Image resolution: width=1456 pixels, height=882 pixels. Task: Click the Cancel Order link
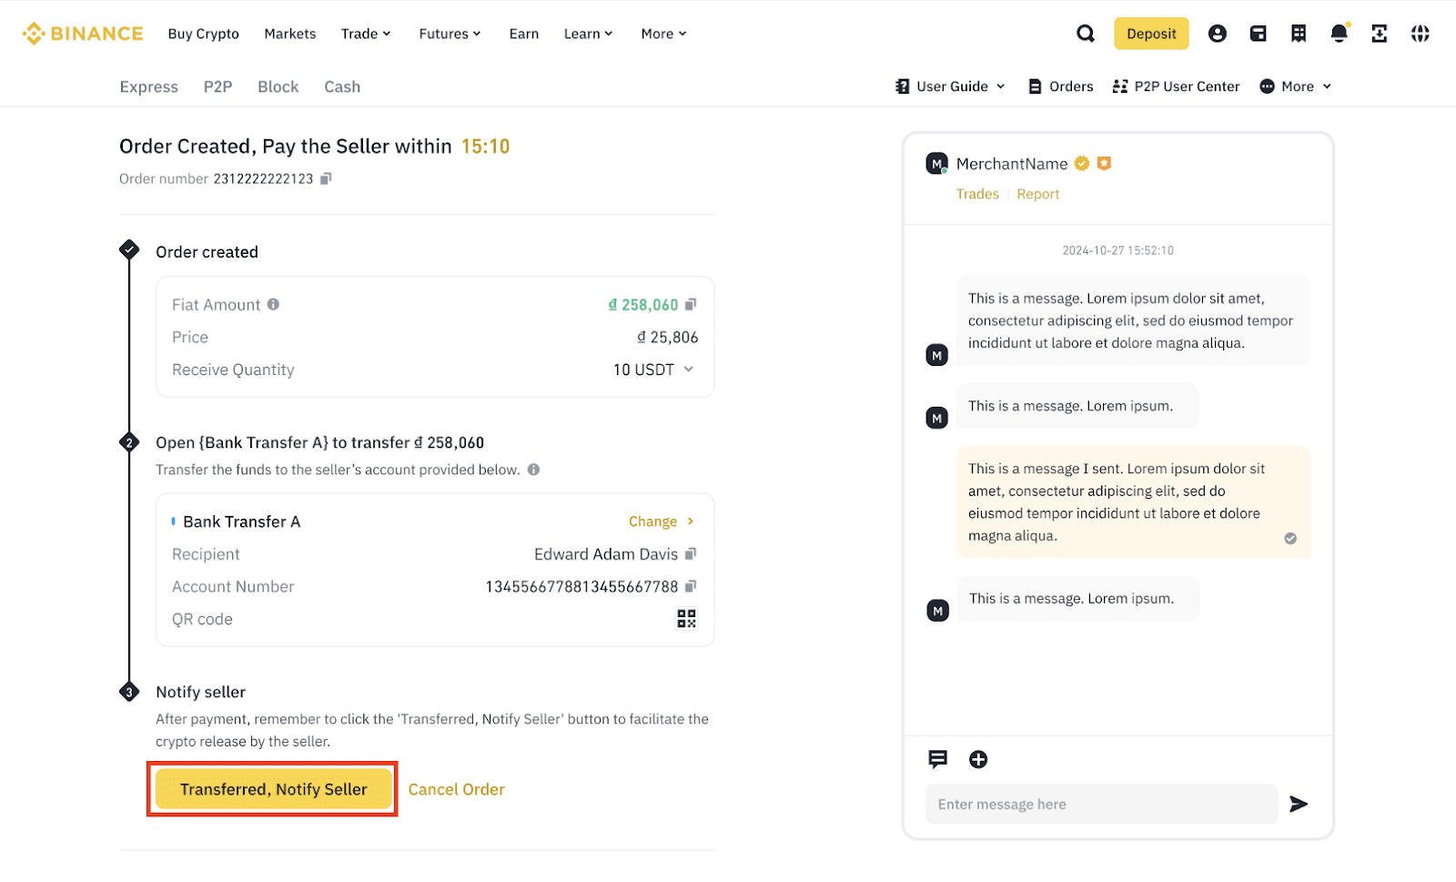[x=456, y=789]
